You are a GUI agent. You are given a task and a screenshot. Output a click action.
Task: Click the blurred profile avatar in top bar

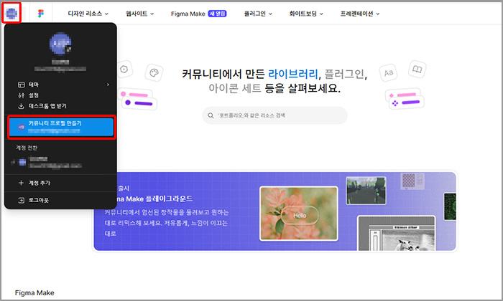click(x=11, y=13)
